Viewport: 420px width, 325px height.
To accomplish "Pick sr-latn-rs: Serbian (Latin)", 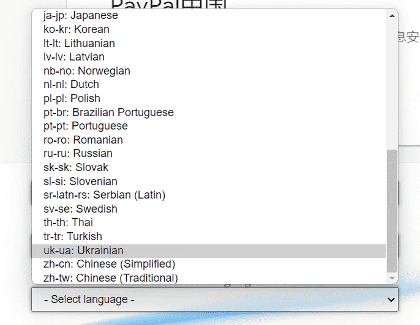I will (x=209, y=195).
